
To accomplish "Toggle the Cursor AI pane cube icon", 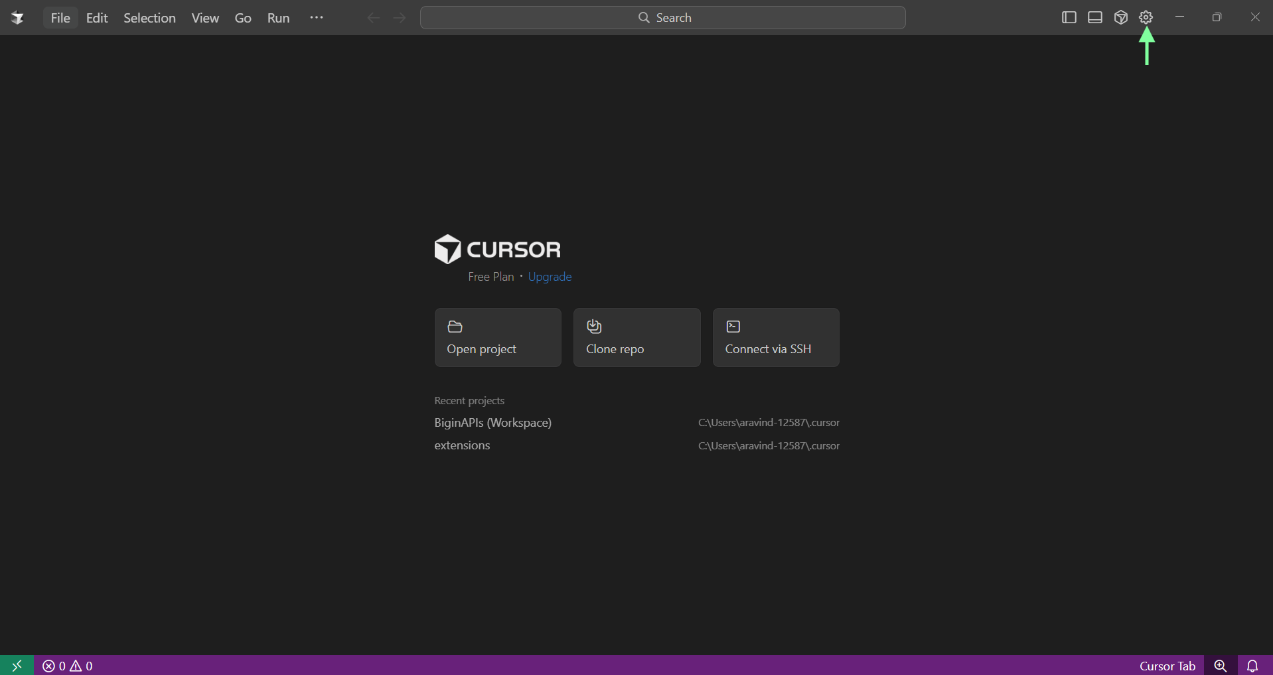I will [x=1121, y=18].
